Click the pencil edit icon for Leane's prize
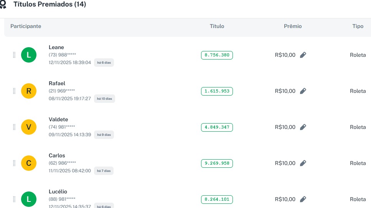The image size is (371, 208). pyautogui.click(x=303, y=55)
